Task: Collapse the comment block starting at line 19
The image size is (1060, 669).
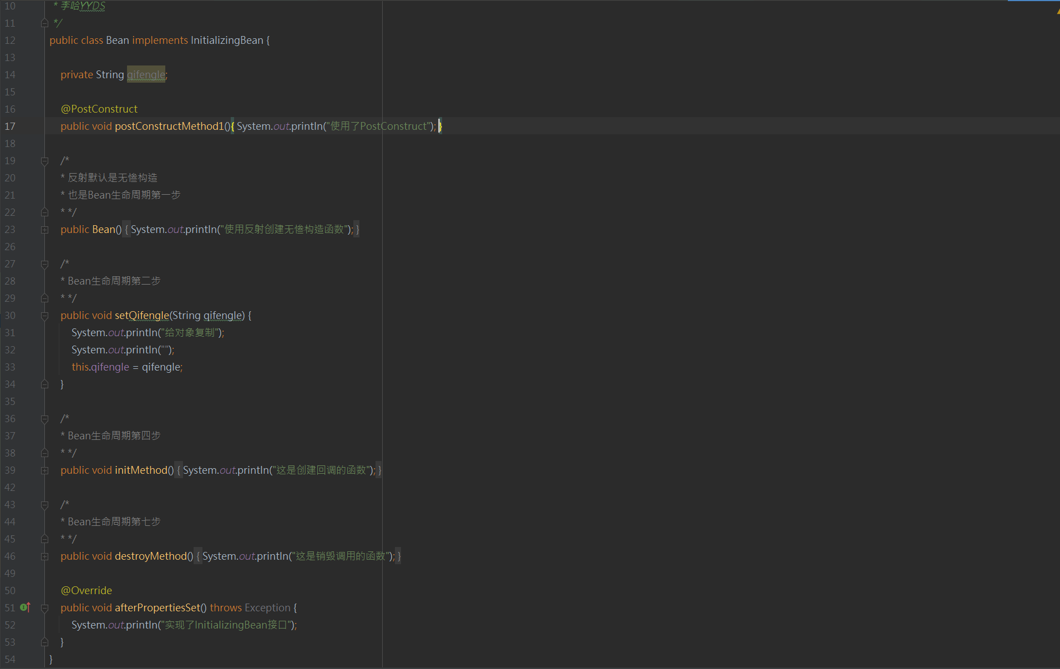Action: [x=44, y=161]
